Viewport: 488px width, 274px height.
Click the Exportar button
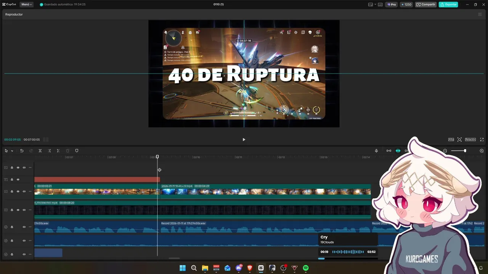(x=448, y=5)
